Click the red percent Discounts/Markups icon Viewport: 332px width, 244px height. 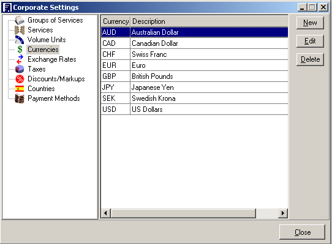(20, 79)
